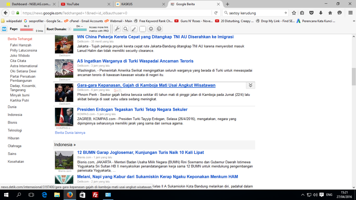The width and height of the screenshot is (356, 200).
Task: Open AS Ingatkan Warganya di Turki article
Action: pos(135,61)
